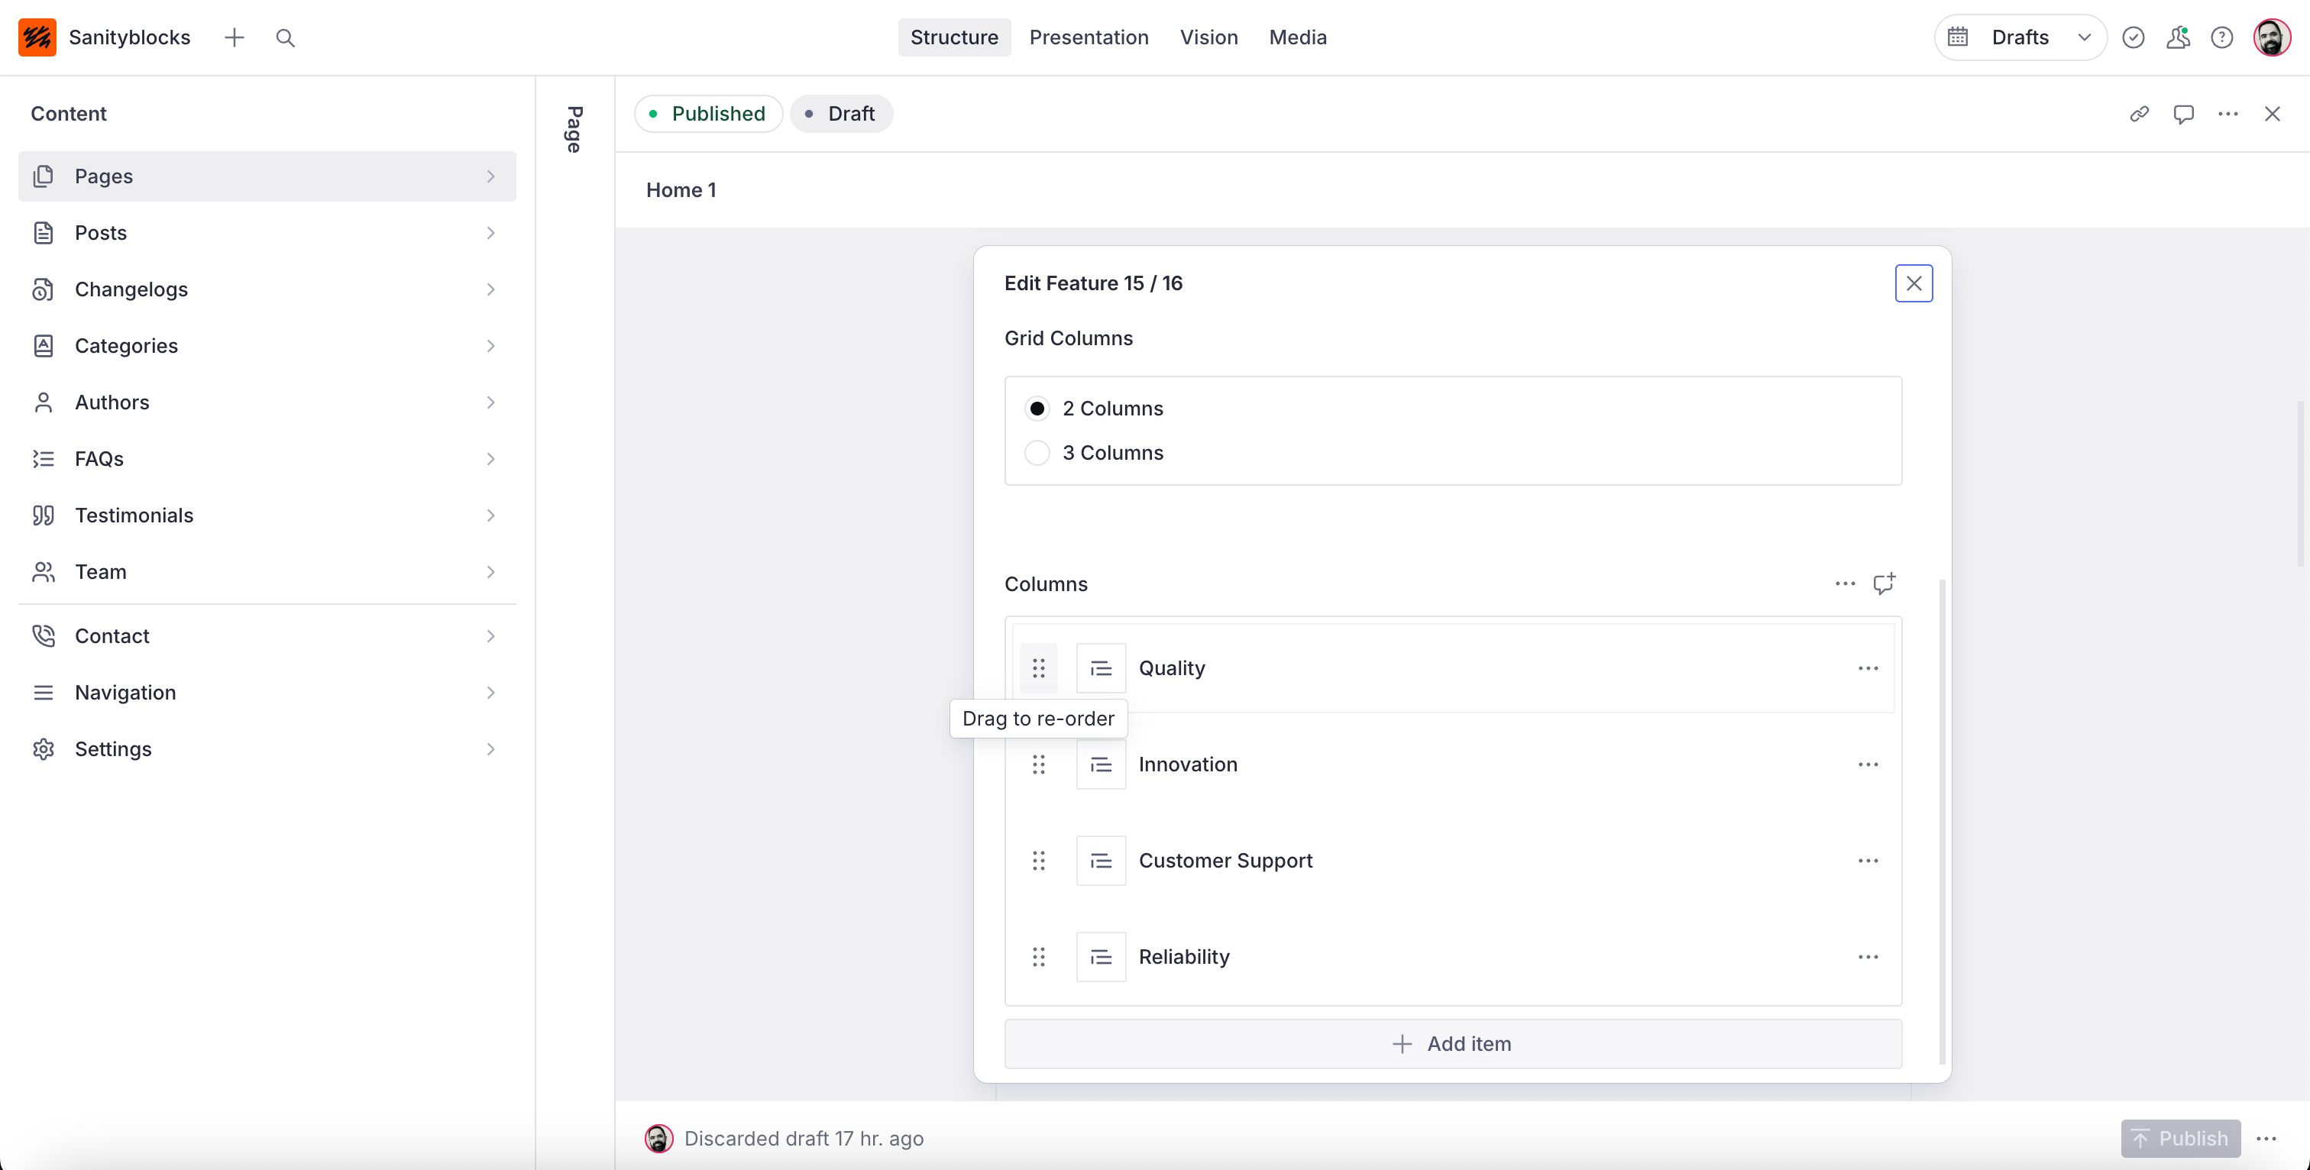
Task: Click drag handle for Customer Support
Action: [x=1038, y=861]
